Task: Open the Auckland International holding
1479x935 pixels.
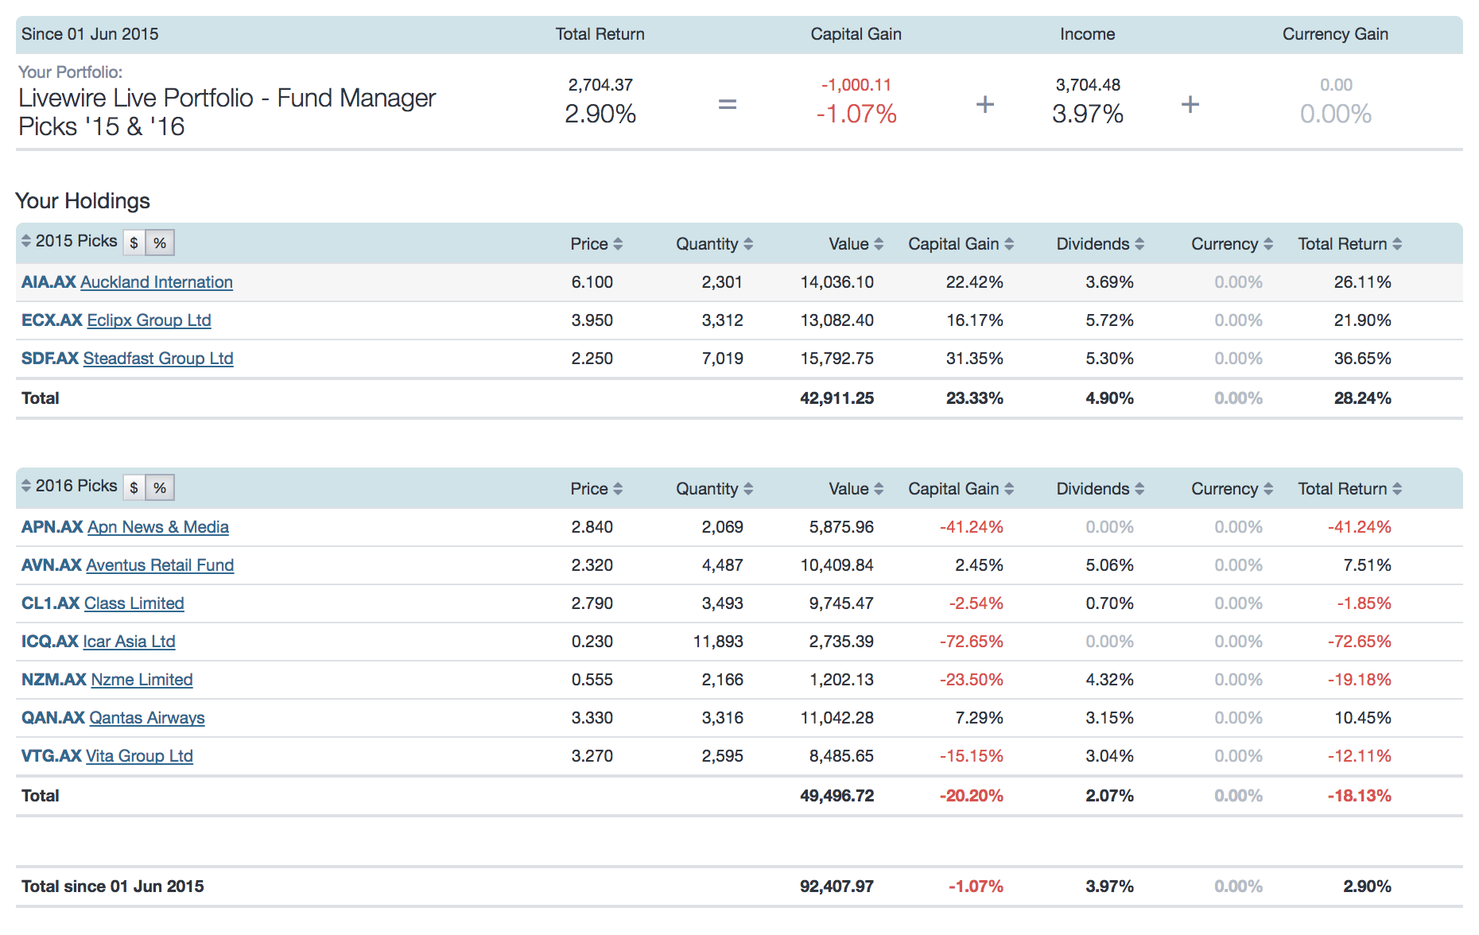Action: pyautogui.click(x=157, y=282)
